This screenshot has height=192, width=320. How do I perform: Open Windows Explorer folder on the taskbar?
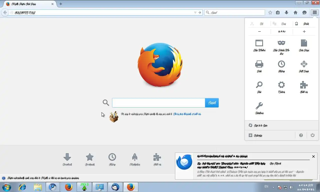[x=38, y=187]
